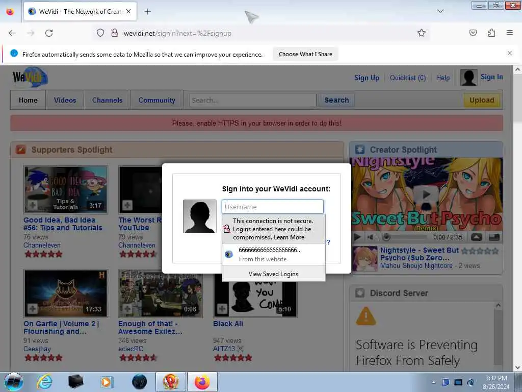
Task: Open the Help link
Action: (x=443, y=78)
